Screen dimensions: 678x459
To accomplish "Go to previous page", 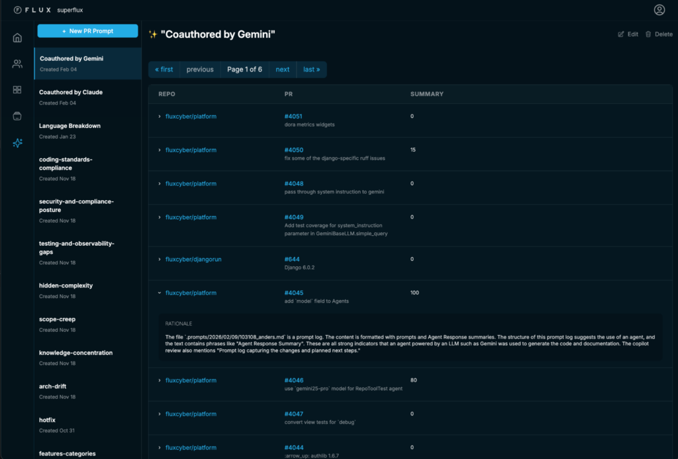I will (200, 70).
